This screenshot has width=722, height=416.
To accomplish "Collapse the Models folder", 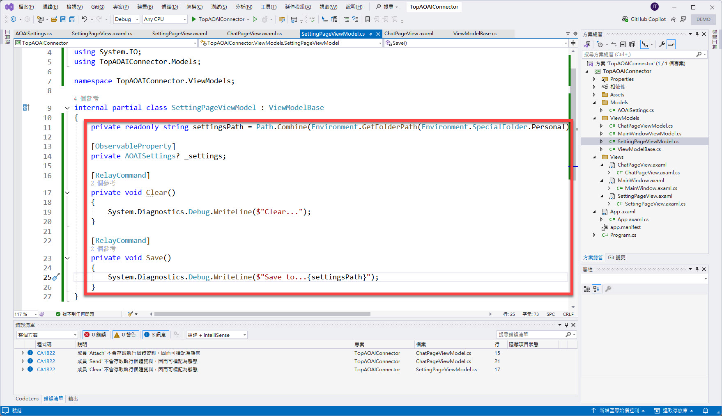I will coord(594,103).
